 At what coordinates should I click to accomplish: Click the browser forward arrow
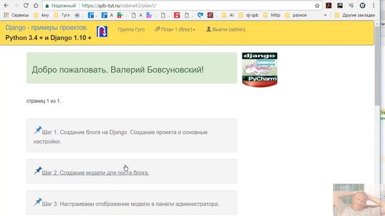tap(16, 5)
